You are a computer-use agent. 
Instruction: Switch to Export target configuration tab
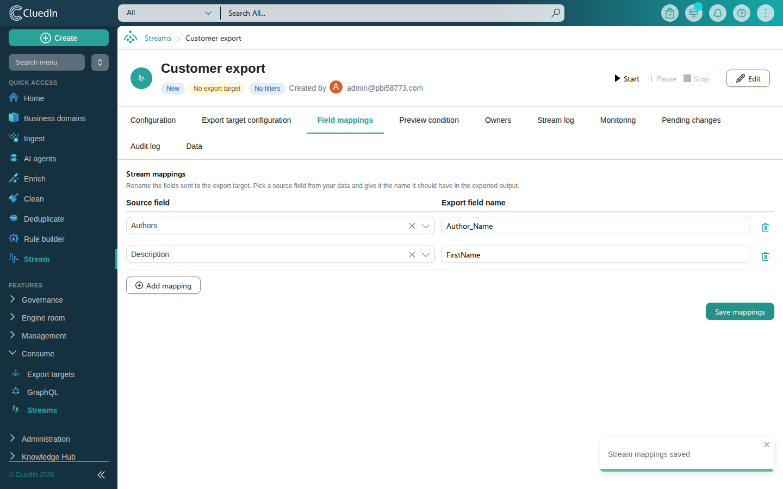point(246,120)
